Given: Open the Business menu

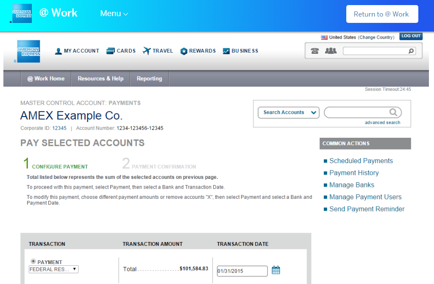Looking at the screenshot, I should click(x=241, y=51).
